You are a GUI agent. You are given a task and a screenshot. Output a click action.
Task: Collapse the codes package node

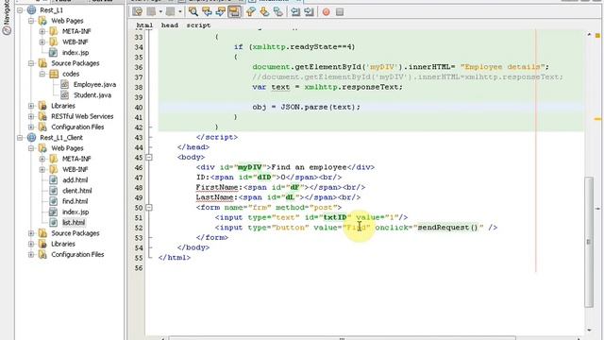click(42, 74)
